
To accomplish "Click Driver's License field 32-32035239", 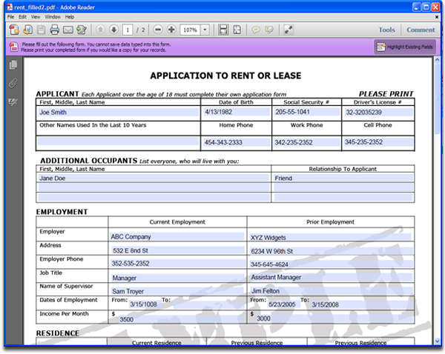I will click(x=378, y=113).
